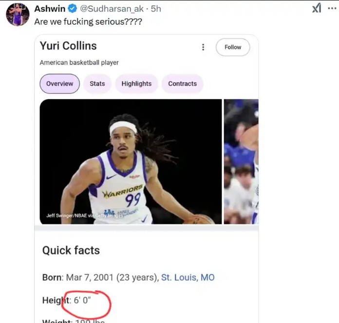This screenshot has width=339, height=323.
Task: Click the blue verified badge icon
Action: point(72,9)
